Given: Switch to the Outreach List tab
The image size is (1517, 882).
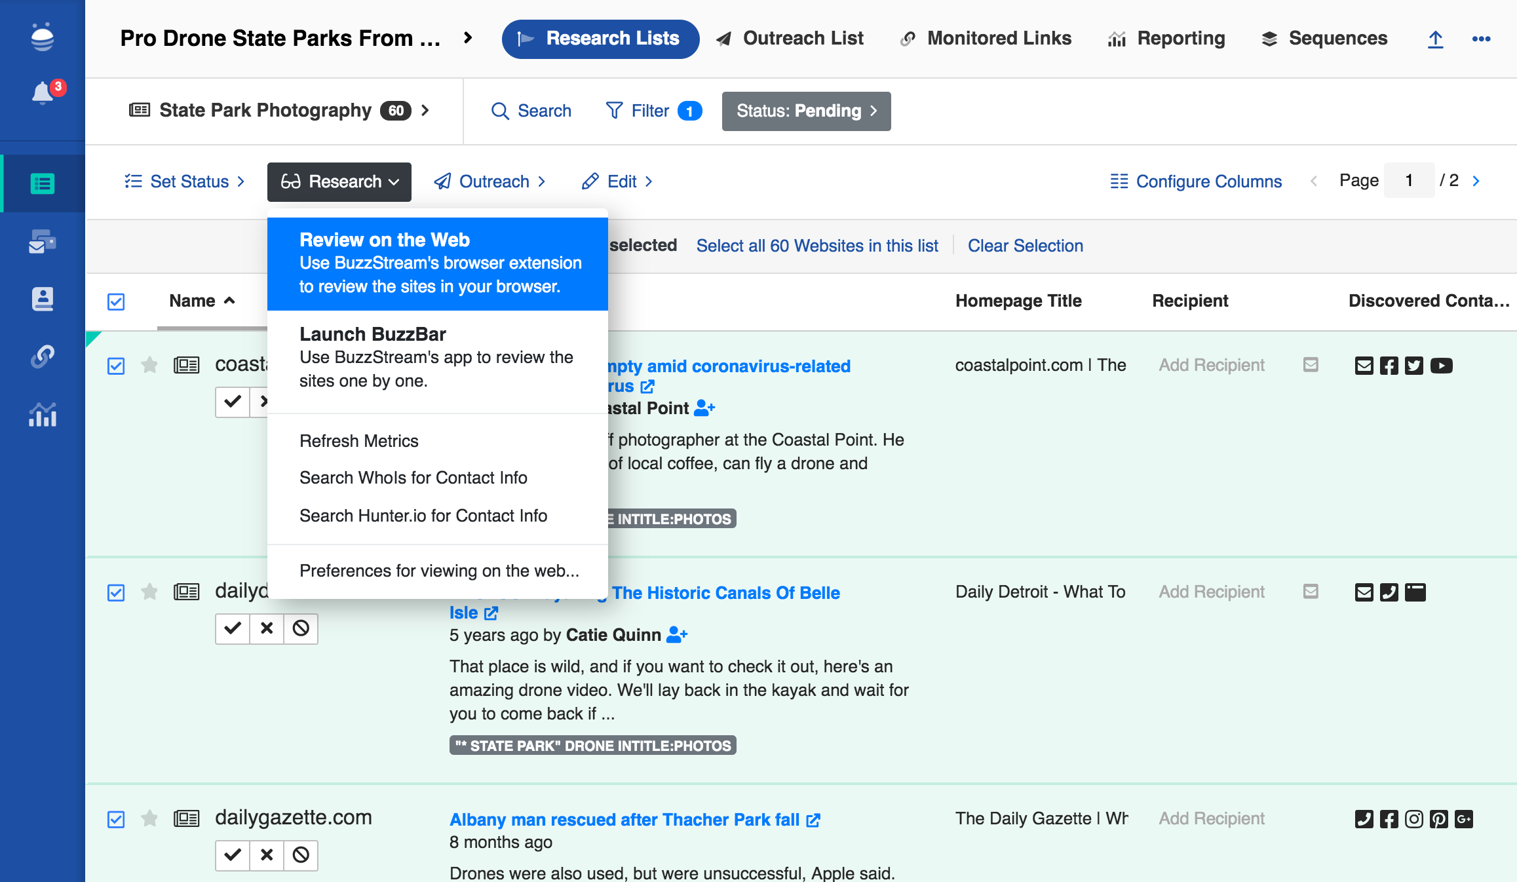Looking at the screenshot, I should (790, 39).
